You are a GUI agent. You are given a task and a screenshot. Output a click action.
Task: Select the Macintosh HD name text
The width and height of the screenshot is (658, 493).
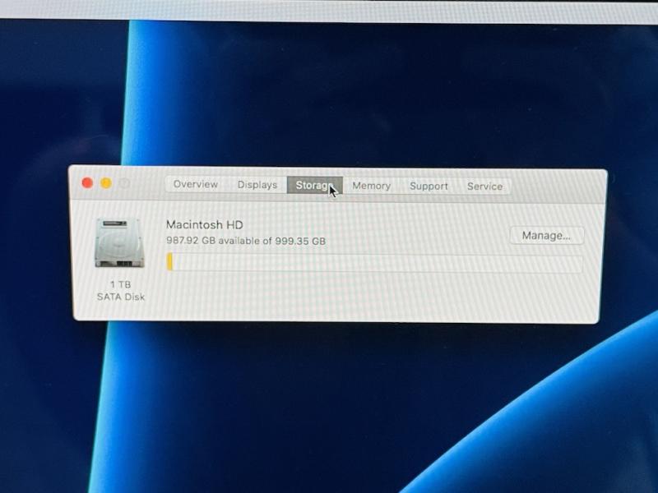coord(204,224)
